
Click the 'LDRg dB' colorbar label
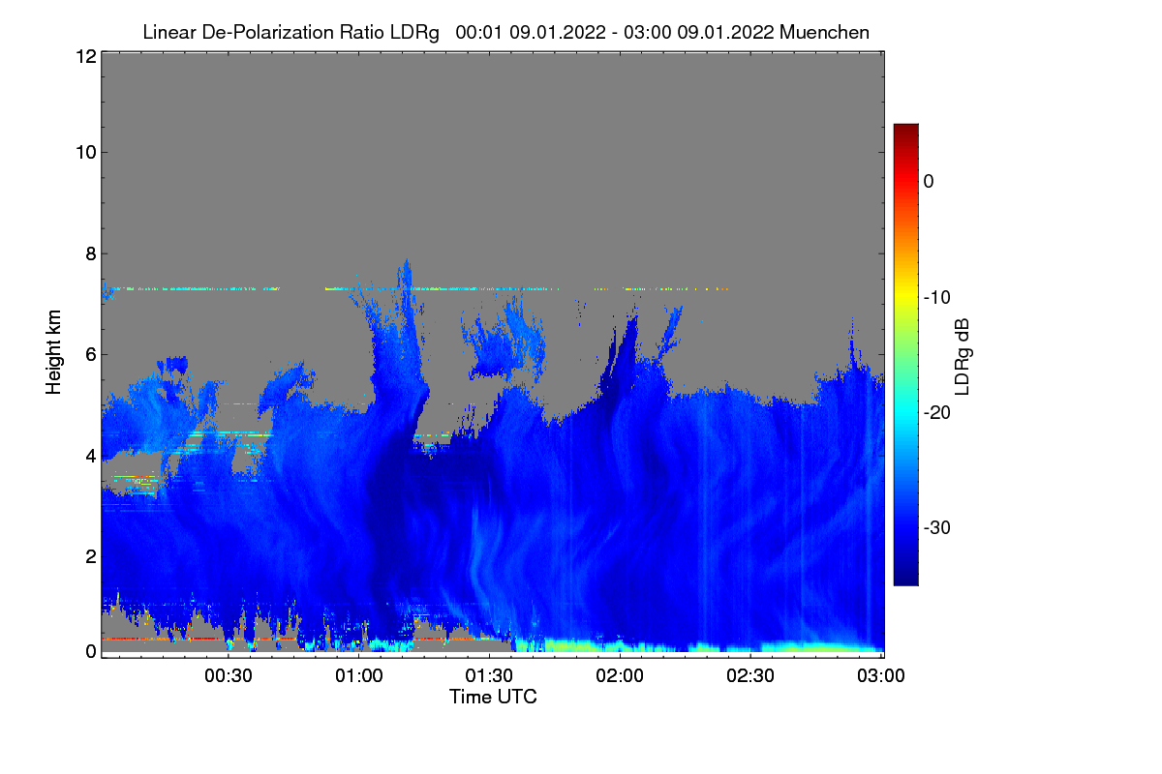pos(963,356)
